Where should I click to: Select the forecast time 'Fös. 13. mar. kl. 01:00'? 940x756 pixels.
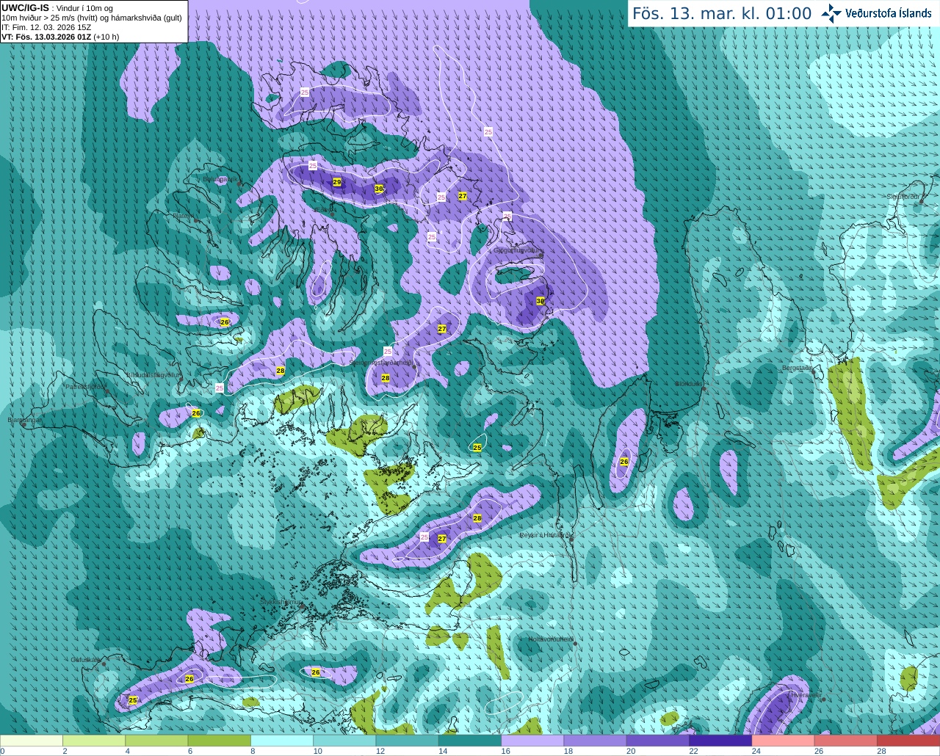tap(722, 14)
